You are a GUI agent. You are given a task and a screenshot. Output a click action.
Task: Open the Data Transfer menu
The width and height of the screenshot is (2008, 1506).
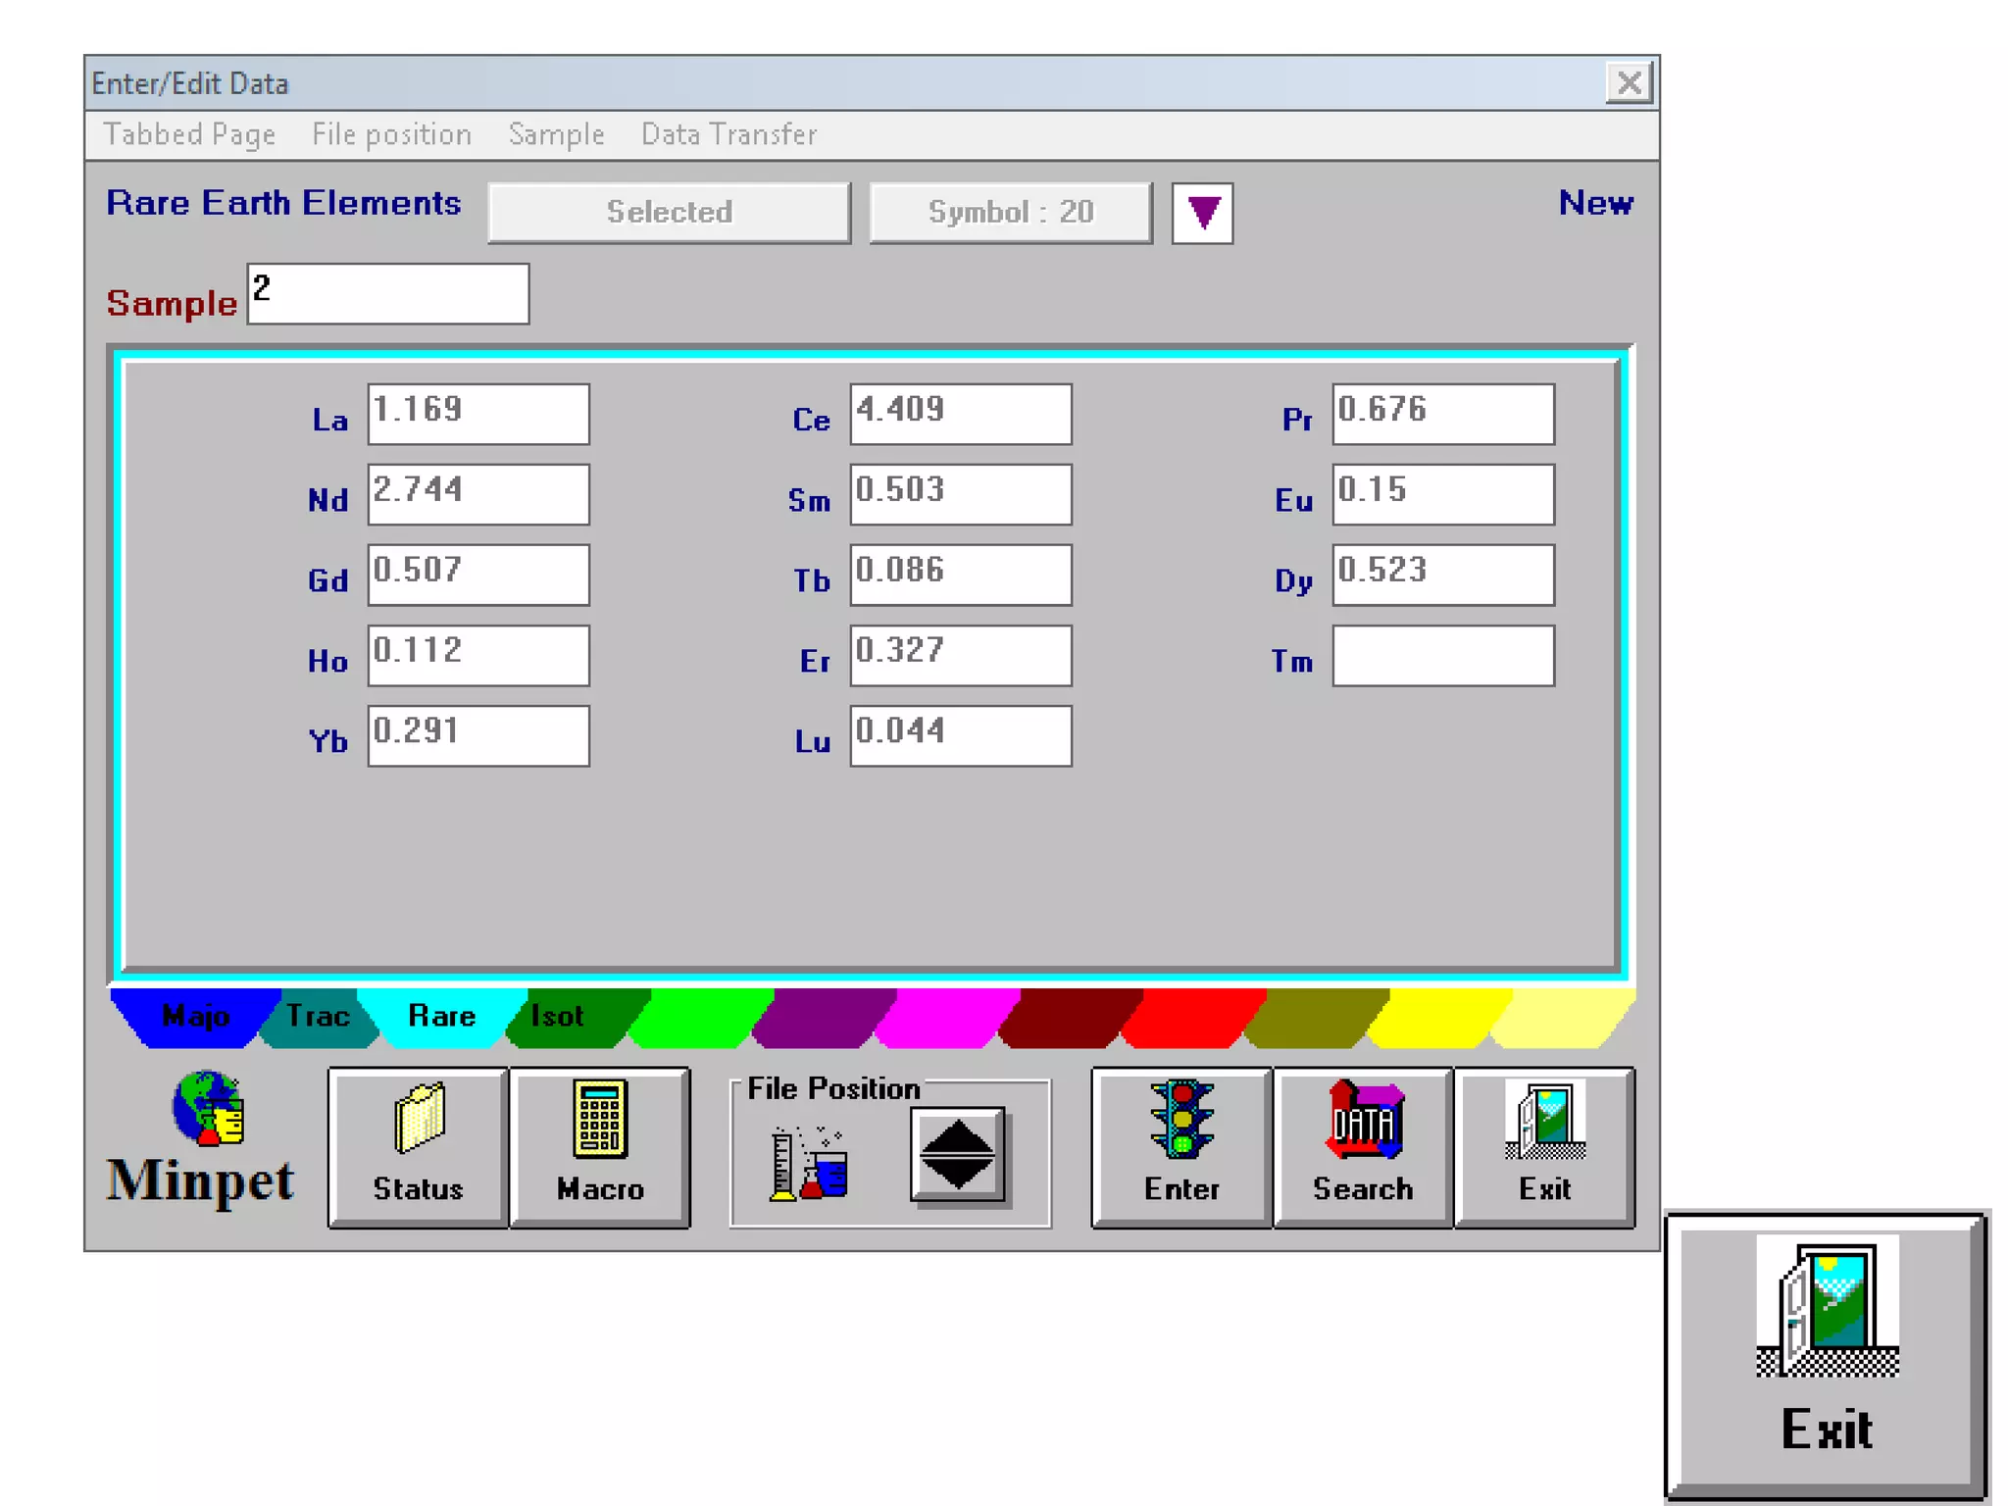(728, 134)
